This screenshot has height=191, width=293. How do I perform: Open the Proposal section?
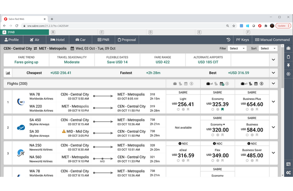127,40
